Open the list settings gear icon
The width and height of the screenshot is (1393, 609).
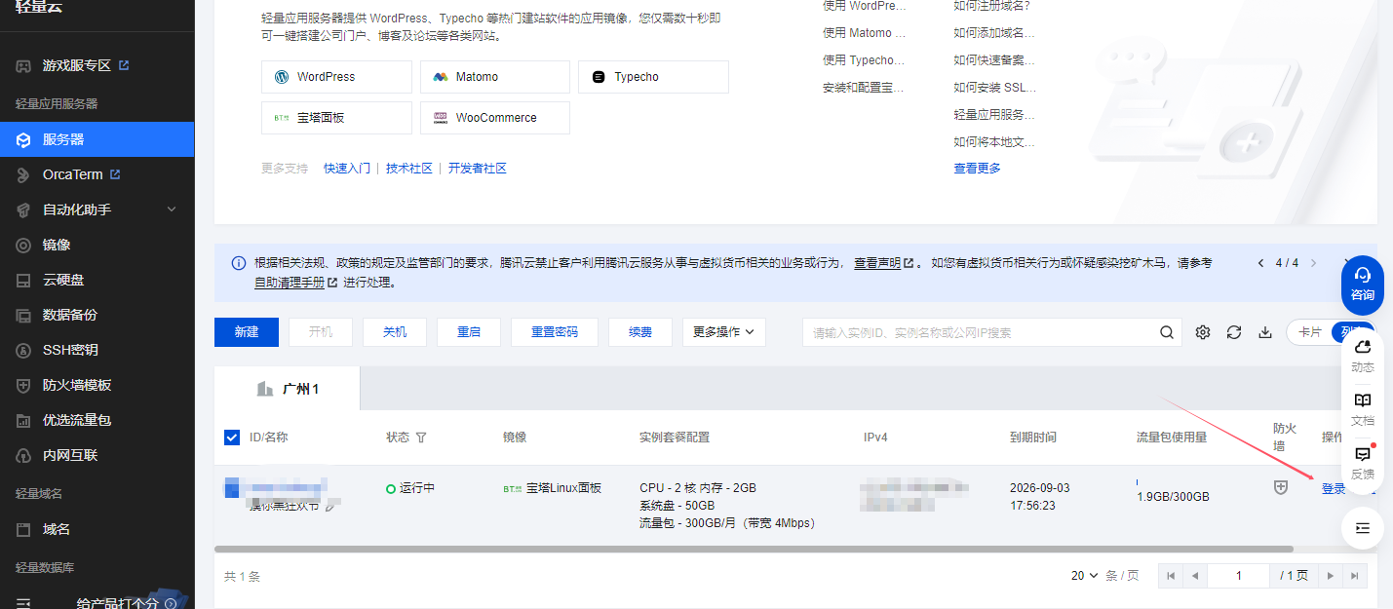[x=1203, y=332]
